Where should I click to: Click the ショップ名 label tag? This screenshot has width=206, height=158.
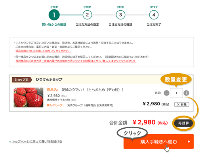tap(22, 80)
